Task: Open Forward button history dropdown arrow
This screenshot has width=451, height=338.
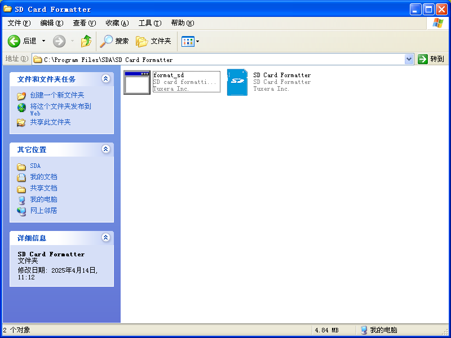Action: (73, 41)
